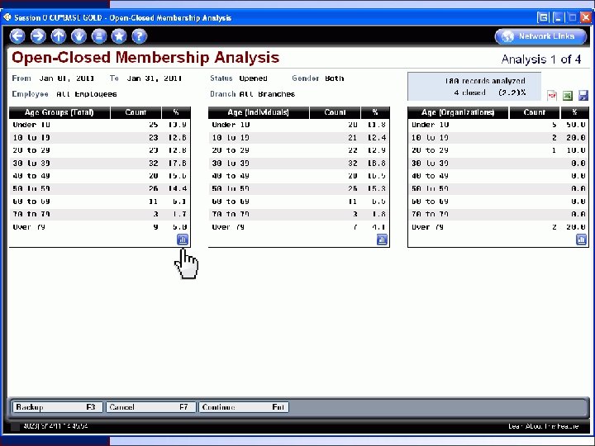The width and height of the screenshot is (595, 446).
Task: Select '30 to 39' row in Age Groups (Total)
Action: [100, 163]
